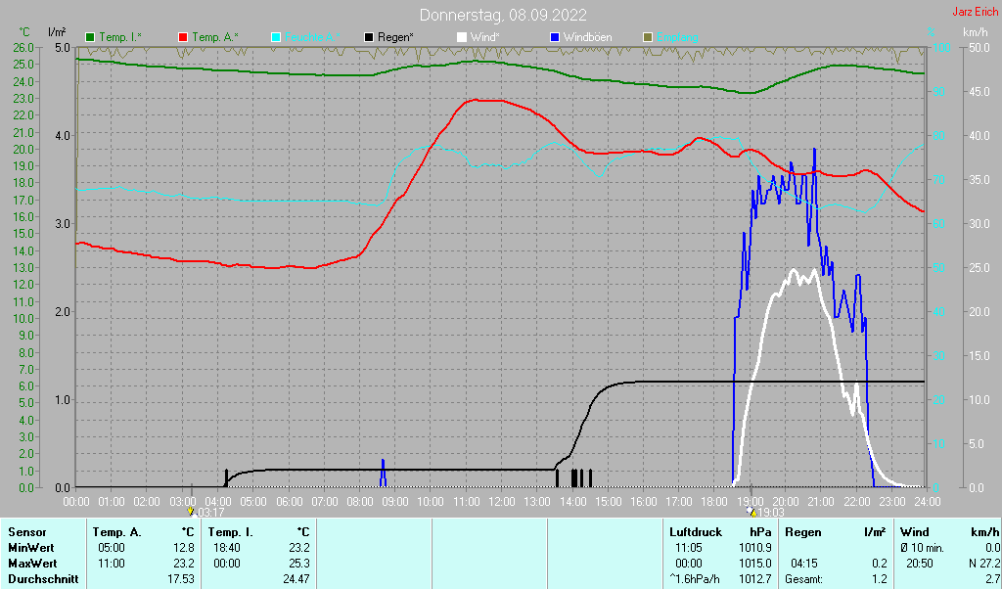The width and height of the screenshot is (1002, 589).
Task: Click the blue Windböen legend square
Action: (554, 37)
